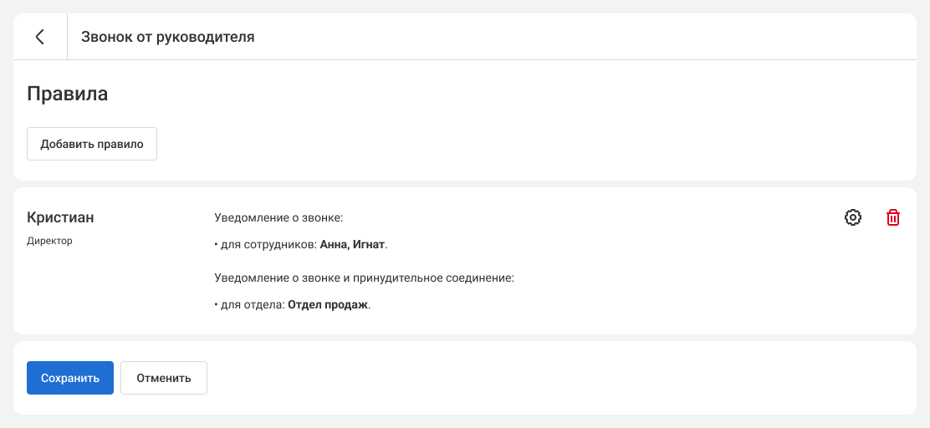Click the Уведомление о звонке: line

279,218
